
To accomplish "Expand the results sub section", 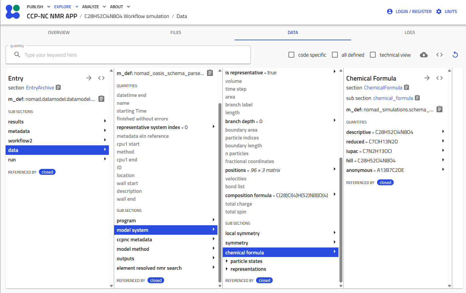I will [57, 121].
